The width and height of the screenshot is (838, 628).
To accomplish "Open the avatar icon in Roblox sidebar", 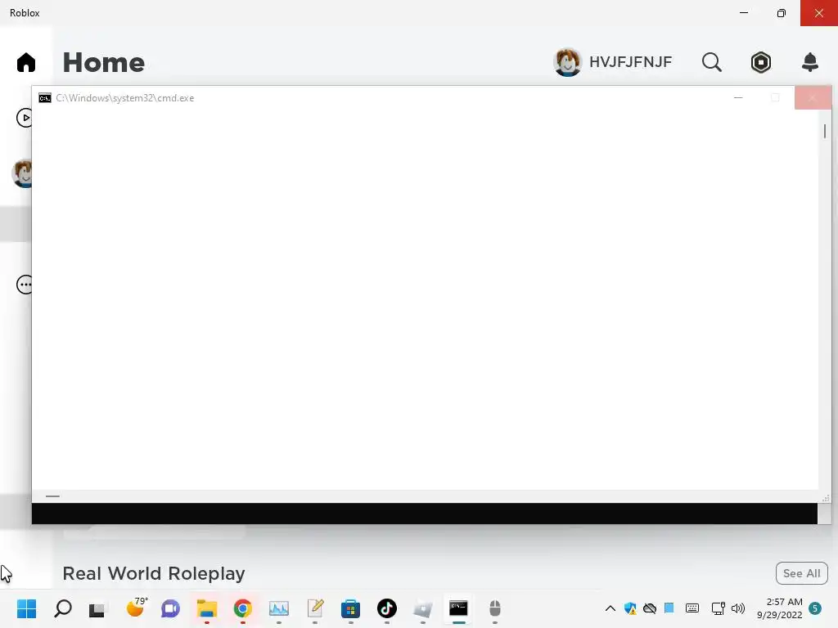I will coord(22,173).
